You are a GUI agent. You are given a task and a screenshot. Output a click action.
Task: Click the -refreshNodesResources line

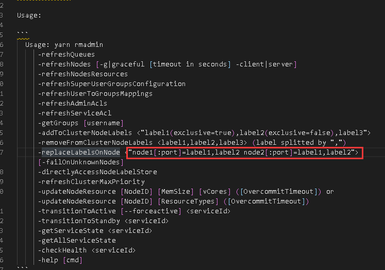[x=83, y=74]
